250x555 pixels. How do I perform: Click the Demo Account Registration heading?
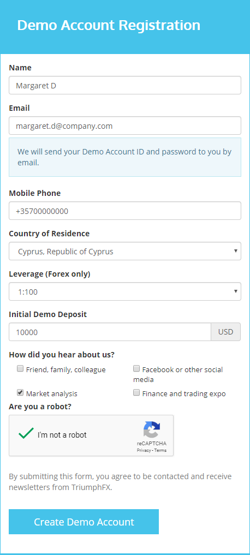[x=109, y=26]
